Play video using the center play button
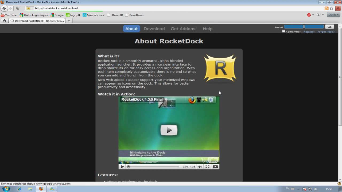This screenshot has width=342, height=192. coord(169,130)
